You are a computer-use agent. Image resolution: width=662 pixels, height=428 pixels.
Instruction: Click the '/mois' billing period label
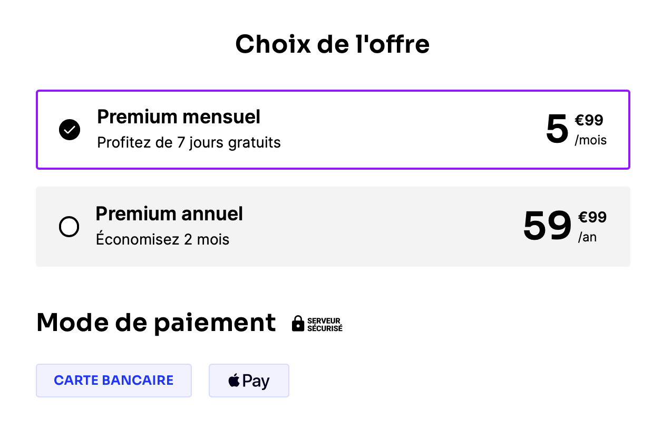click(590, 141)
